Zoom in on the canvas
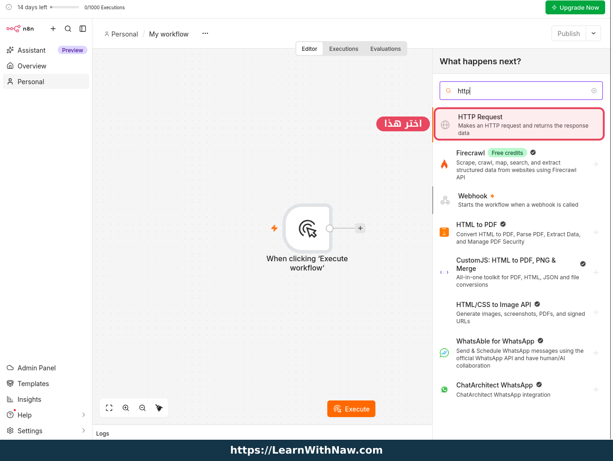Image resolution: width=613 pixels, height=461 pixels. point(126,408)
